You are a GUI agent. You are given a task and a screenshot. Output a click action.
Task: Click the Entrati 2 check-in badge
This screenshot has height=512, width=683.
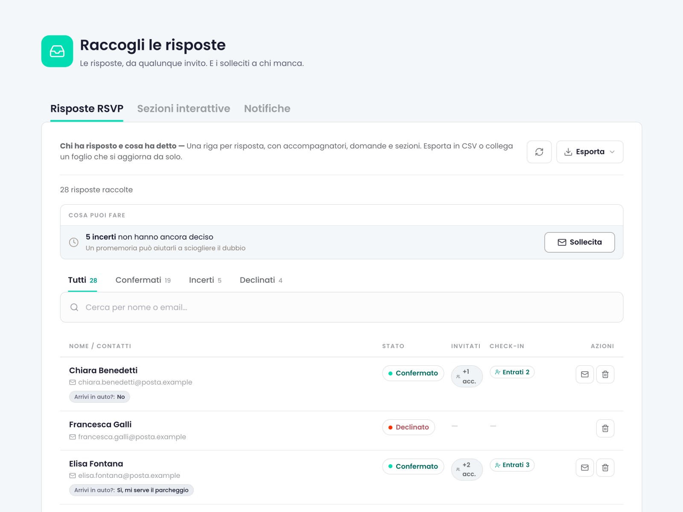(x=512, y=372)
